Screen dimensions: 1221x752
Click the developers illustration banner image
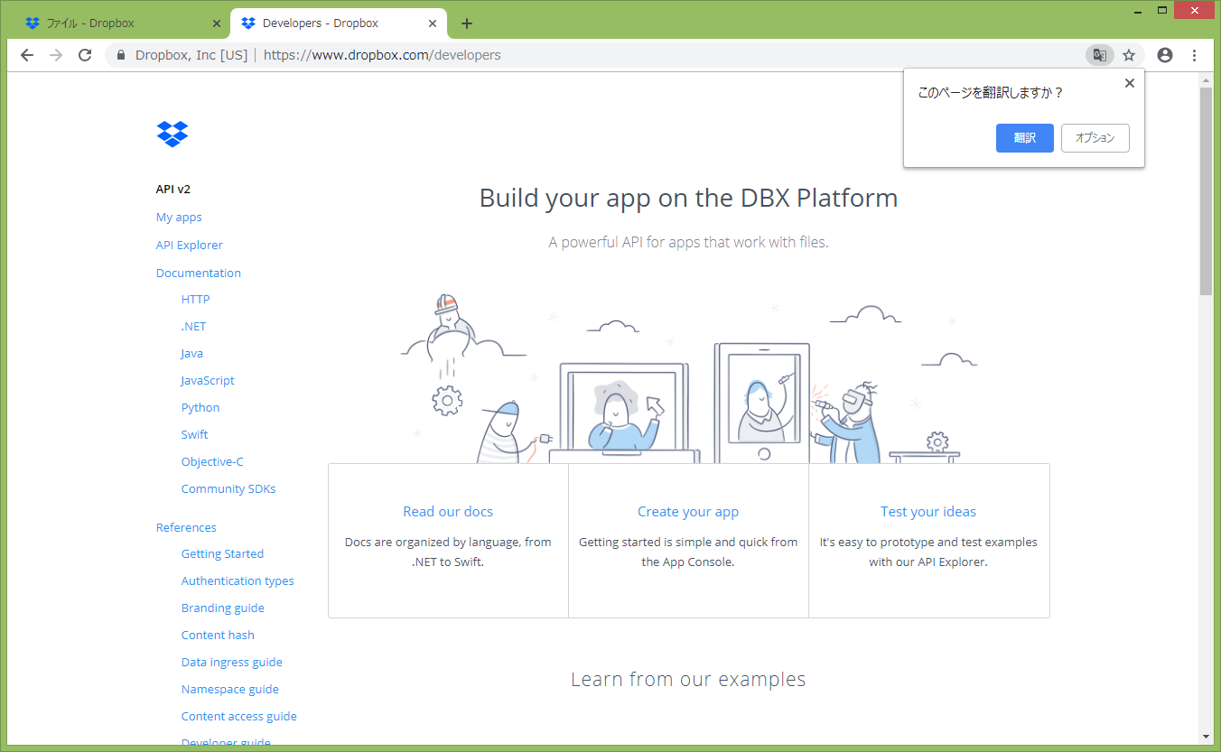tap(688, 379)
